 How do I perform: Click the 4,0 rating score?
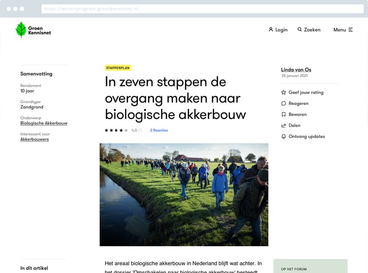point(134,130)
